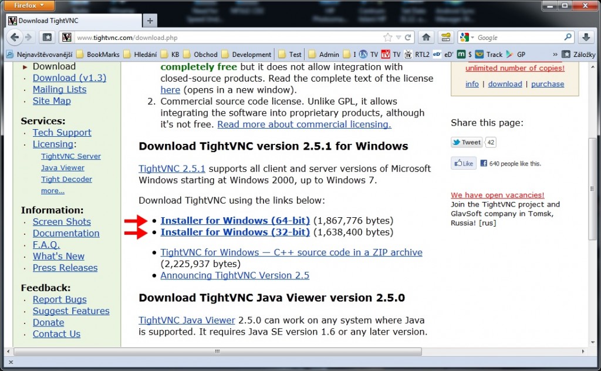Open the Tight Decoder link

pos(66,180)
